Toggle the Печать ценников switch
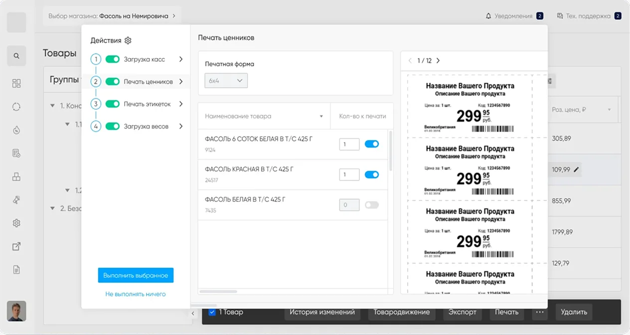This screenshot has width=630, height=335. point(113,81)
